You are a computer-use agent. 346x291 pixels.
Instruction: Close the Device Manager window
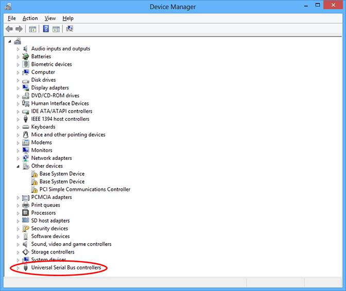333,6
